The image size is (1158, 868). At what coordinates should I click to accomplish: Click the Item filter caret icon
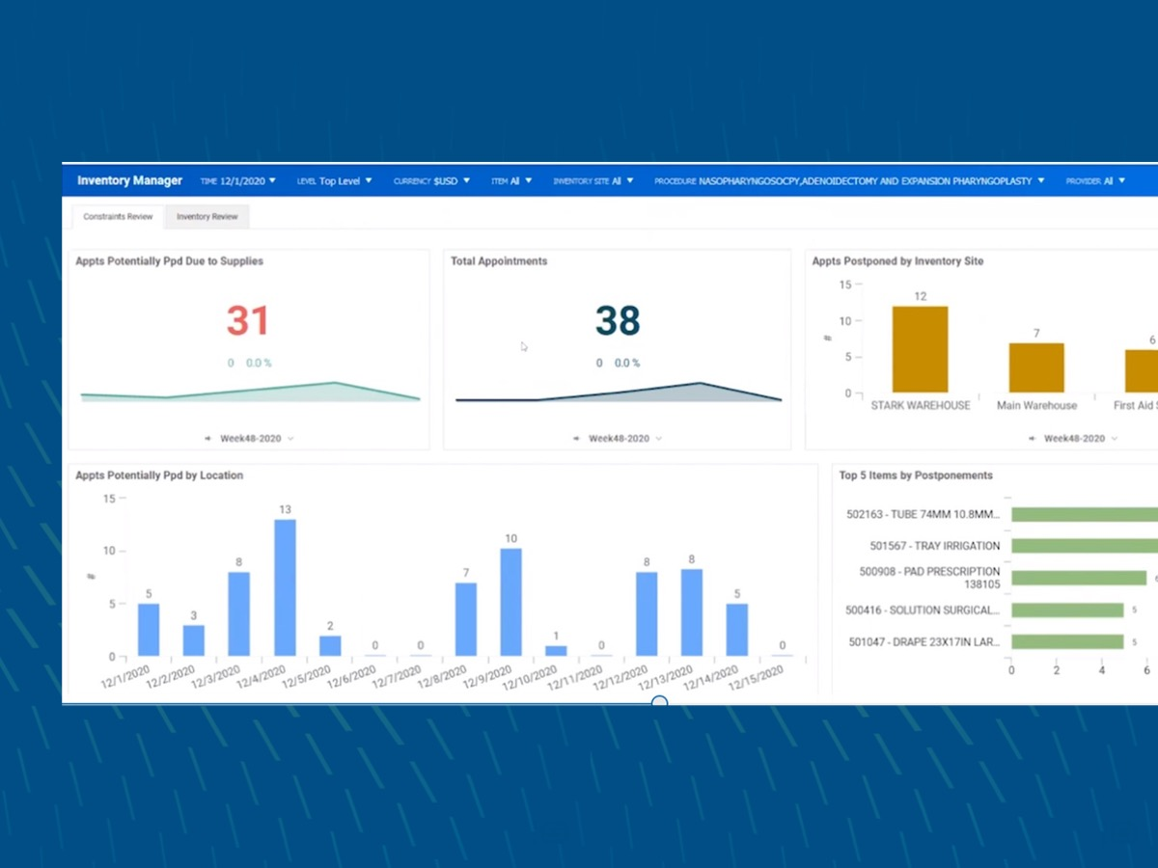(x=528, y=180)
